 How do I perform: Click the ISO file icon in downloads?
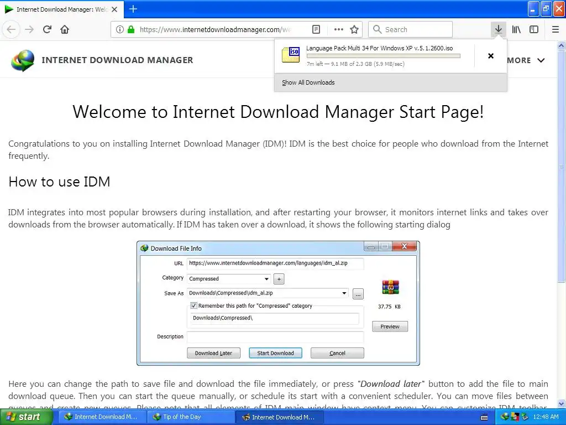(x=291, y=55)
